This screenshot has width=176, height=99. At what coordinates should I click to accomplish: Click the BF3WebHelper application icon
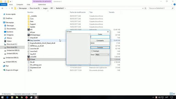(x=29, y=35)
